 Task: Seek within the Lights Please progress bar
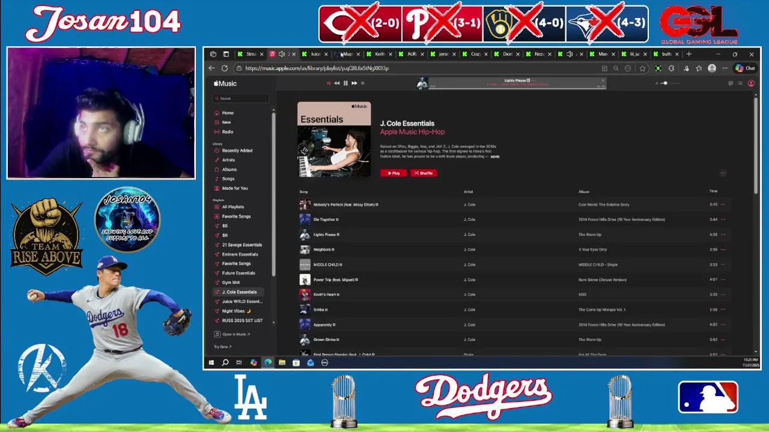click(x=517, y=88)
